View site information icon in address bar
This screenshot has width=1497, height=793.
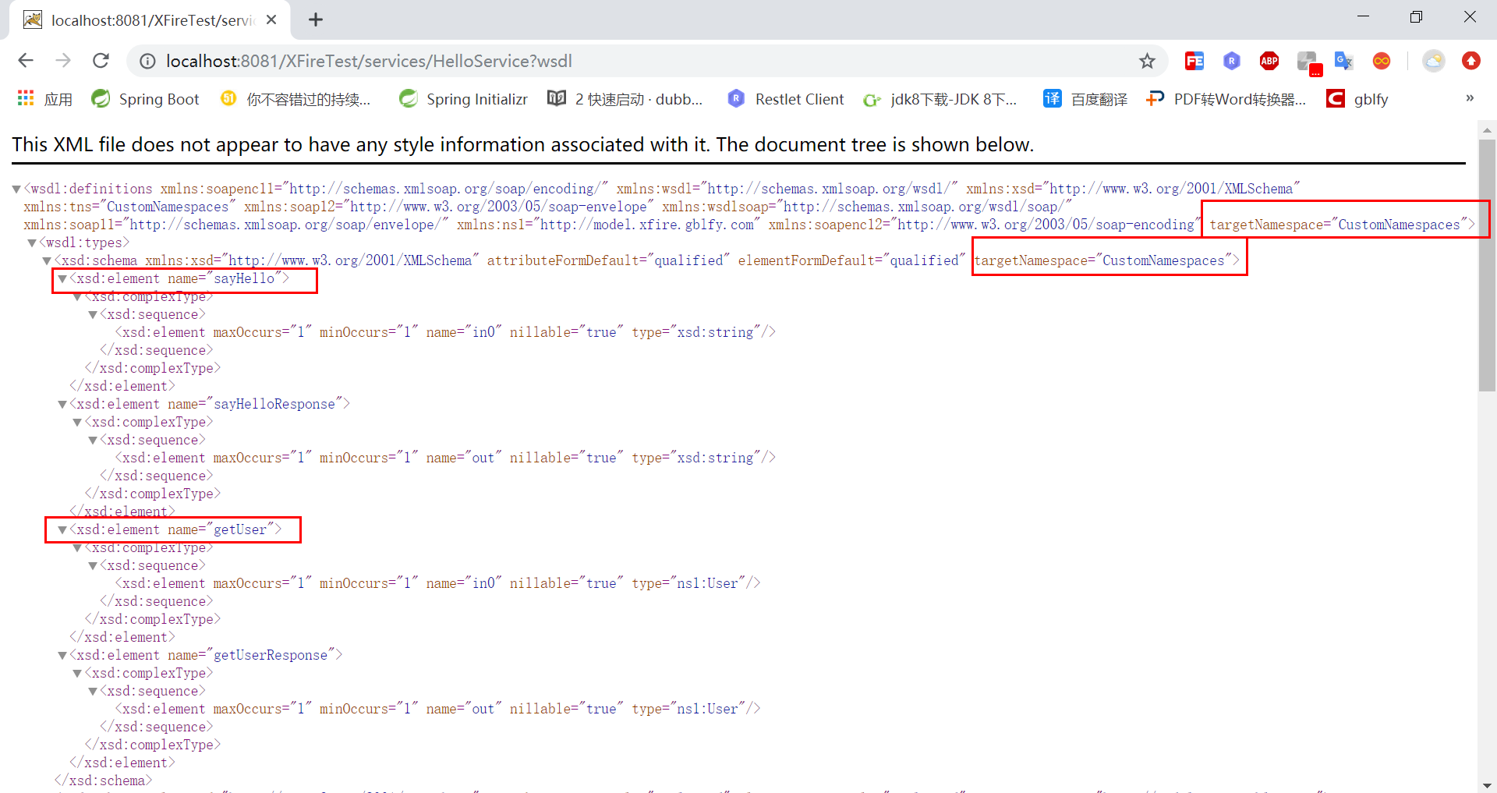(147, 61)
